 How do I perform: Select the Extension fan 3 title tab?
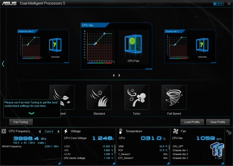click(27, 31)
